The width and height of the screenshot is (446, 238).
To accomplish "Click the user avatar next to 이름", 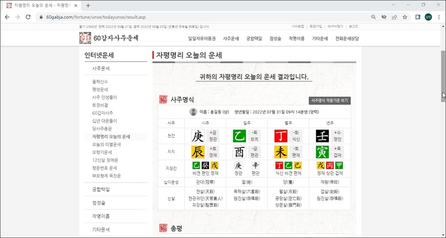I will coord(193,112).
